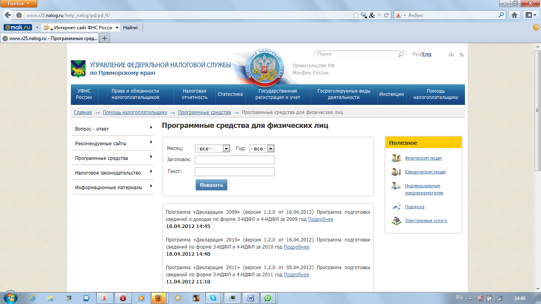
Task: Go back with the browser back arrow
Action: (x=8, y=15)
